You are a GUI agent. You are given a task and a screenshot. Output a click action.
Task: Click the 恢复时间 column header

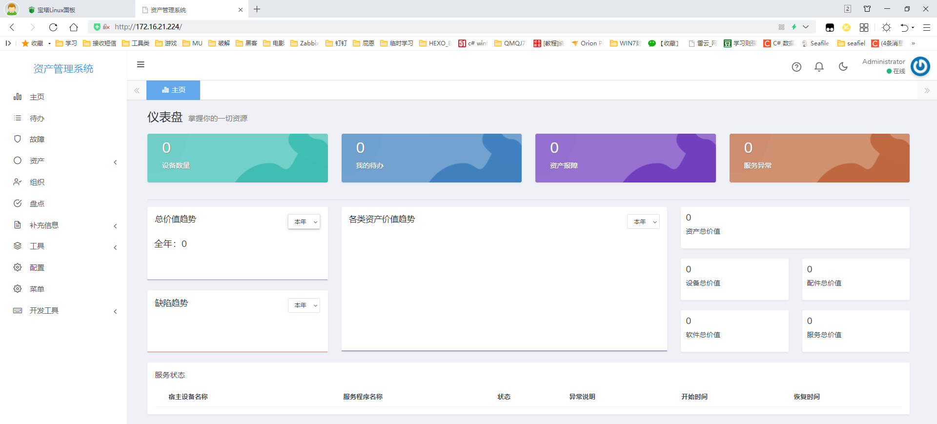pos(806,397)
